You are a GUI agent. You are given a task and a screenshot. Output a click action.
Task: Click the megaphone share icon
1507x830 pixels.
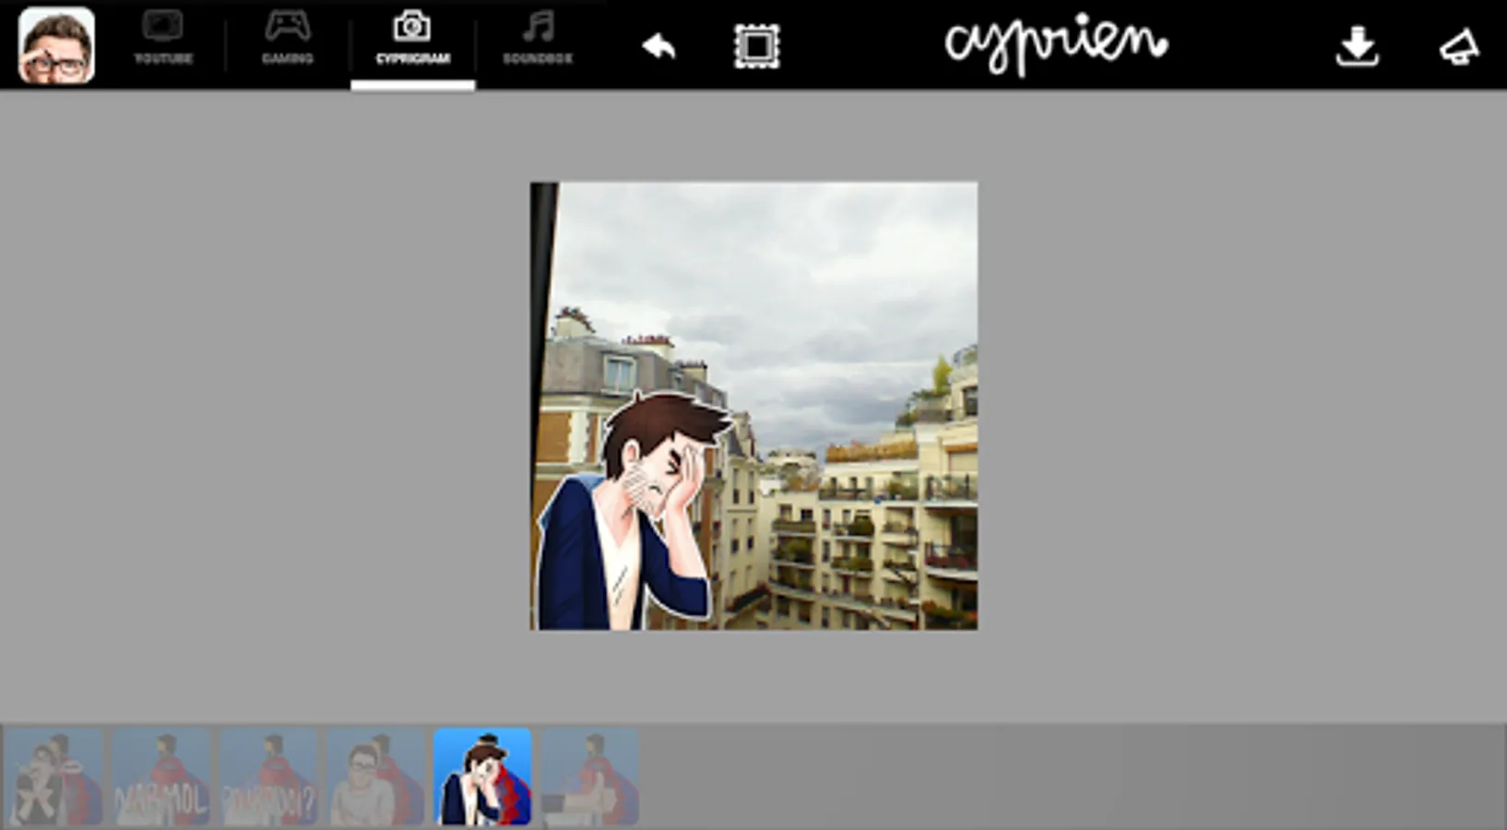(x=1459, y=48)
